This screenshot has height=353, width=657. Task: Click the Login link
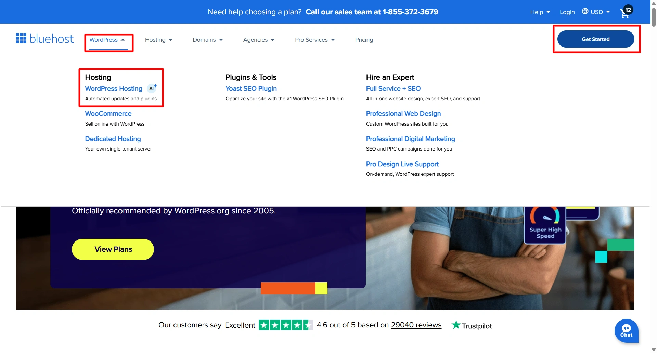(x=567, y=12)
